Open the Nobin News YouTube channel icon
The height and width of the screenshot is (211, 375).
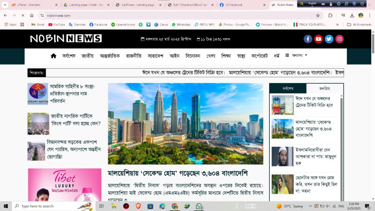319,39
